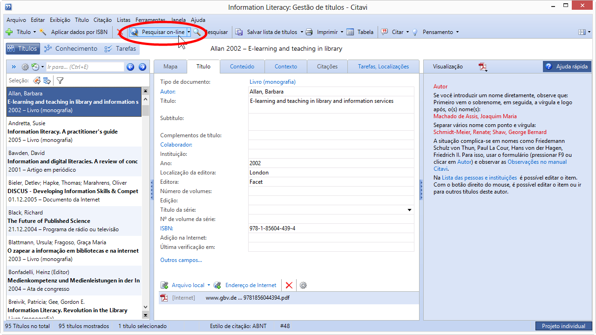Open the Conhecimento workspace
Screen dimensions: 596x335
pyautogui.click(x=71, y=48)
